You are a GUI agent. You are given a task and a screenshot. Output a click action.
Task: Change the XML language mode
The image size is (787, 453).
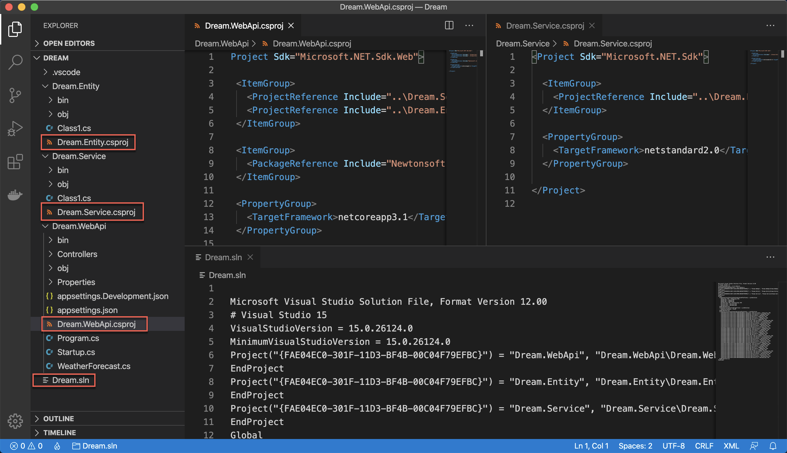tap(731, 446)
